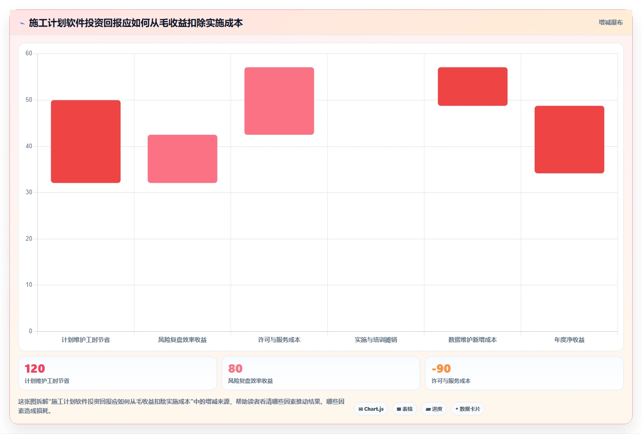
Task: Click the description paragraph starting 这张图拆解
Action: click(181, 406)
